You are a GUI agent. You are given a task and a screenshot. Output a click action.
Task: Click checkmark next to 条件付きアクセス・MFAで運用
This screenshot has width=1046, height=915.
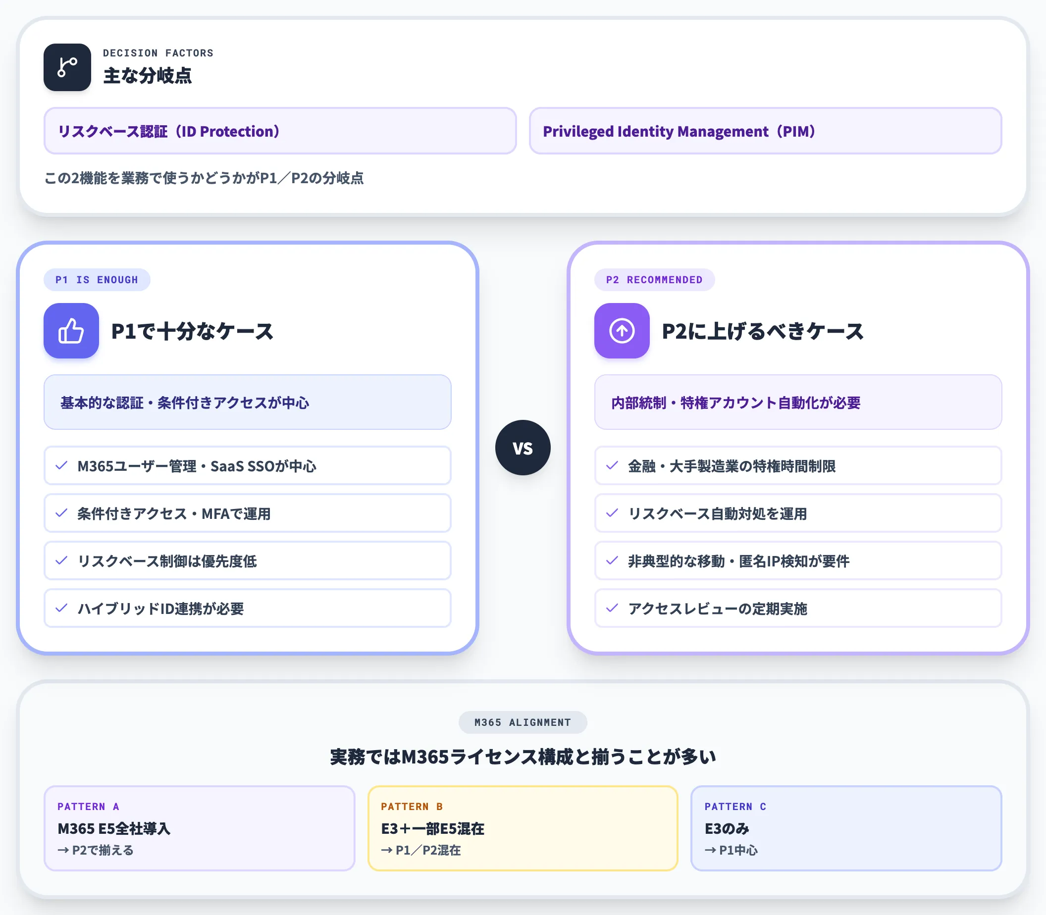(62, 513)
